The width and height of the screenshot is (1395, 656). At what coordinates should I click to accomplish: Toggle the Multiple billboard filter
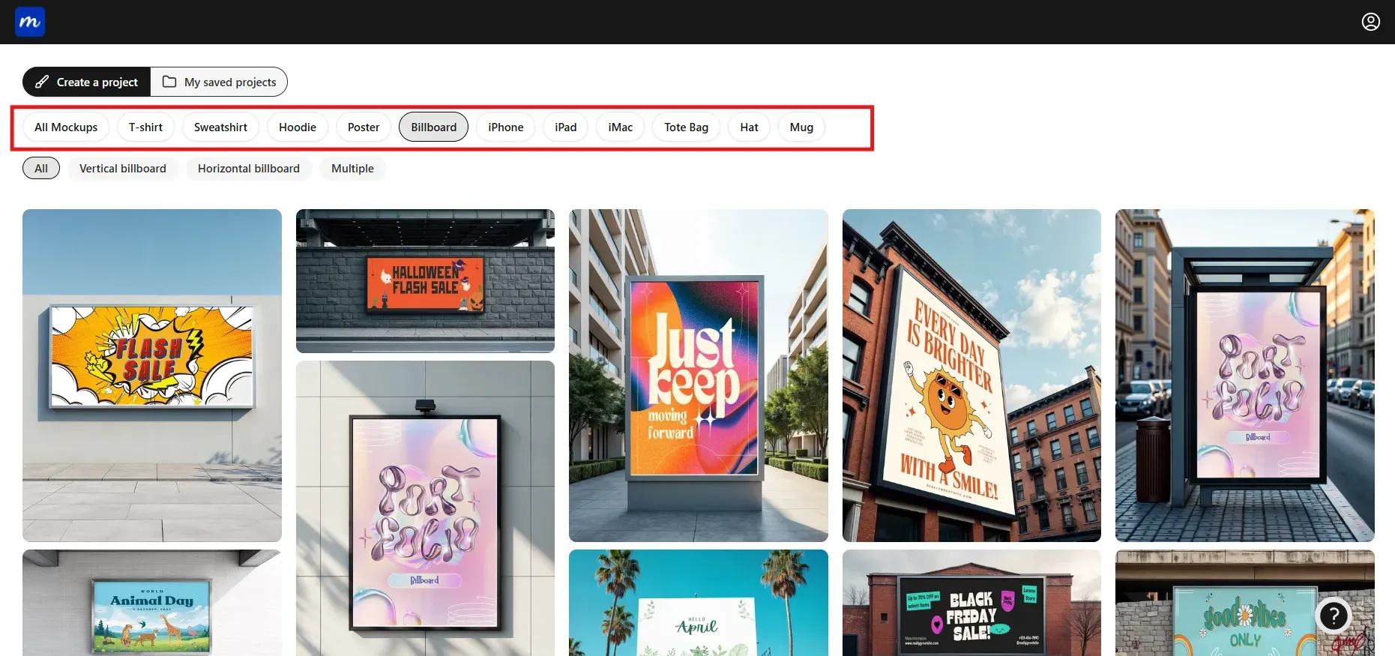[352, 168]
